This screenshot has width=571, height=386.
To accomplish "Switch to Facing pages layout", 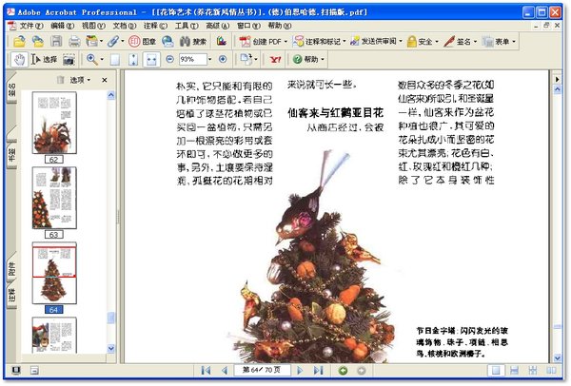I will [x=551, y=371].
